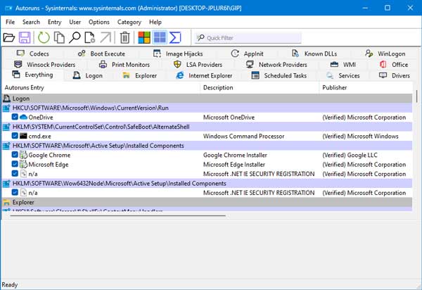The height and width of the screenshot is (290, 422).
Task: Open the Help menu
Action: [x=155, y=22]
